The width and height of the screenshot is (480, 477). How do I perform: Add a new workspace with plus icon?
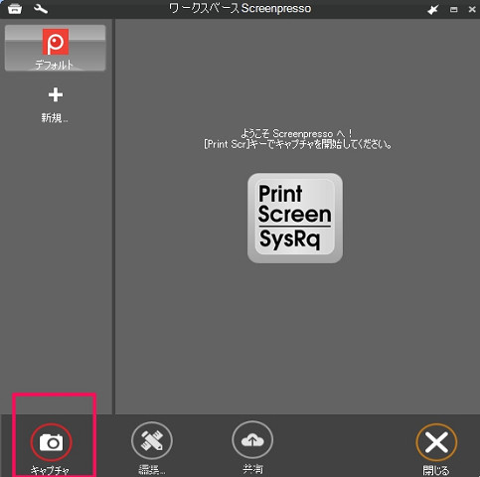click(x=56, y=94)
